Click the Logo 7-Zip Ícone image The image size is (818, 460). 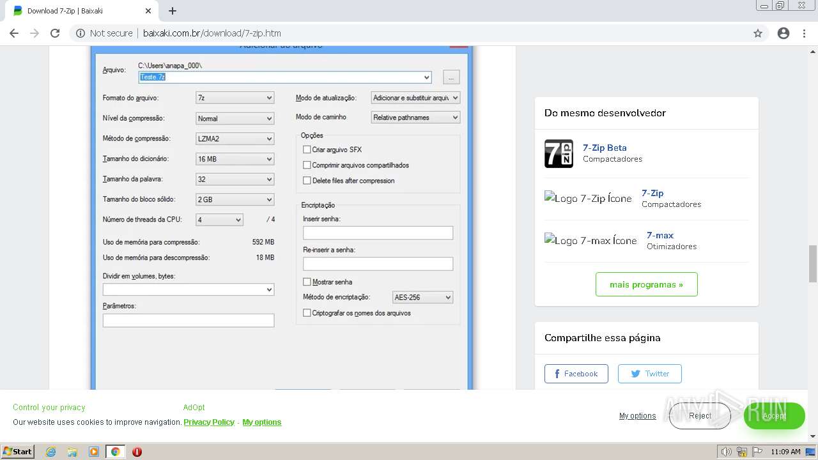point(588,198)
